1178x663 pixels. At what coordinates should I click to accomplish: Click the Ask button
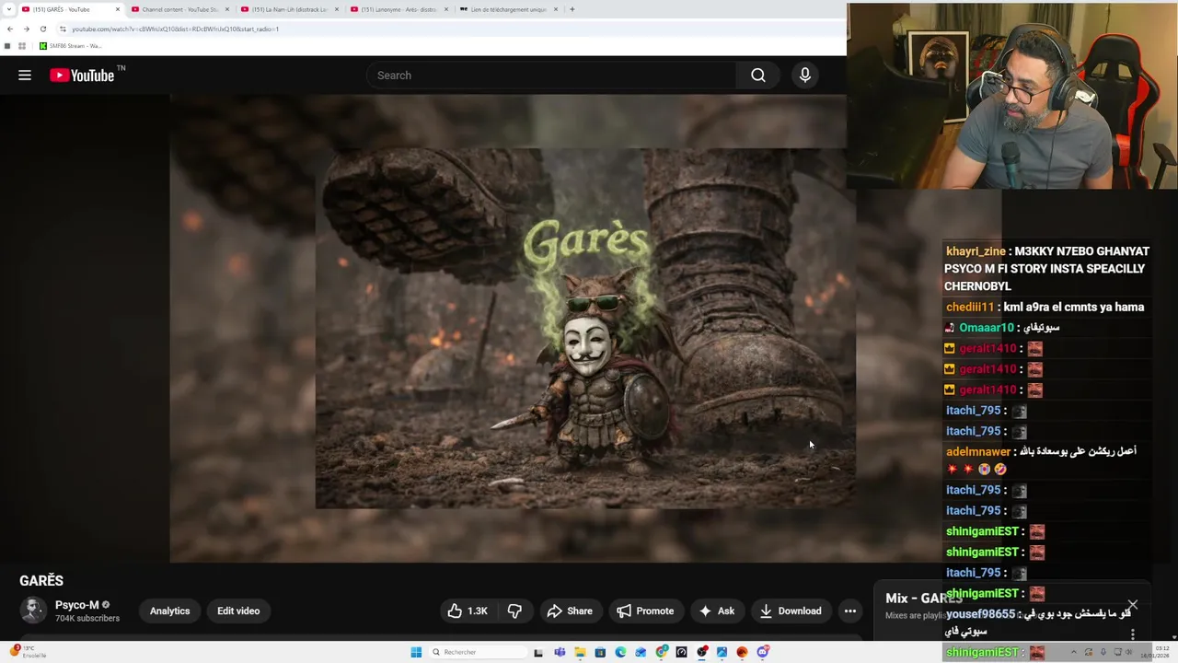716,611
